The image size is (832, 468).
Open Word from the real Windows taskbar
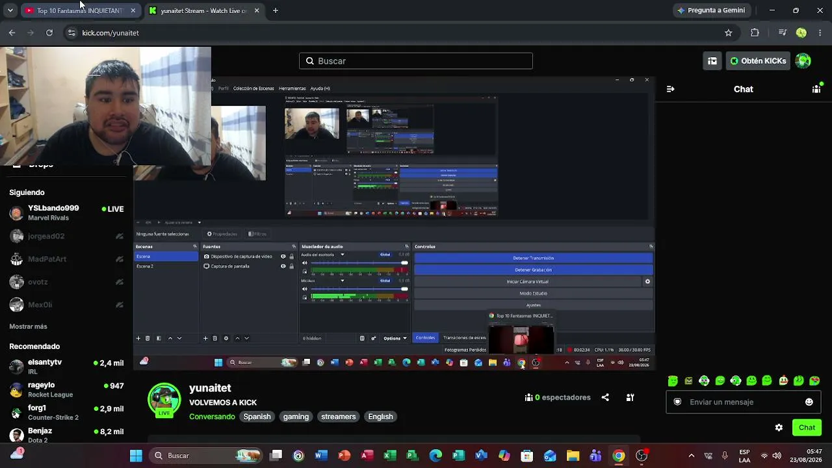pos(321,456)
